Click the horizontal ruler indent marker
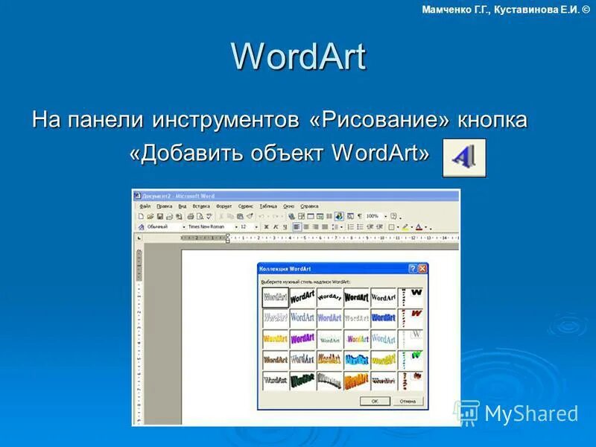 pos(228,238)
